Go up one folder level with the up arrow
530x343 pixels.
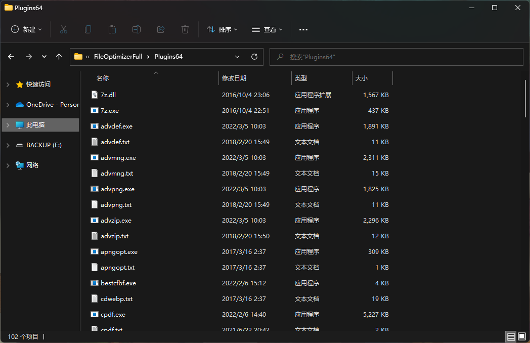(x=59, y=57)
